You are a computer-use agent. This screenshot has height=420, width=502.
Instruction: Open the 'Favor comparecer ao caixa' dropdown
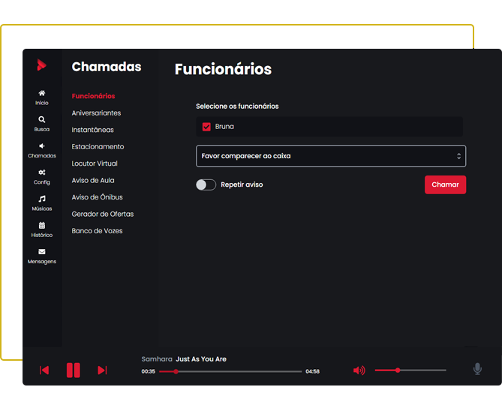point(330,156)
